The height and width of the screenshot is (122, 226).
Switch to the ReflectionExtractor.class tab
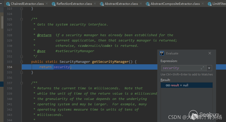[74, 4]
